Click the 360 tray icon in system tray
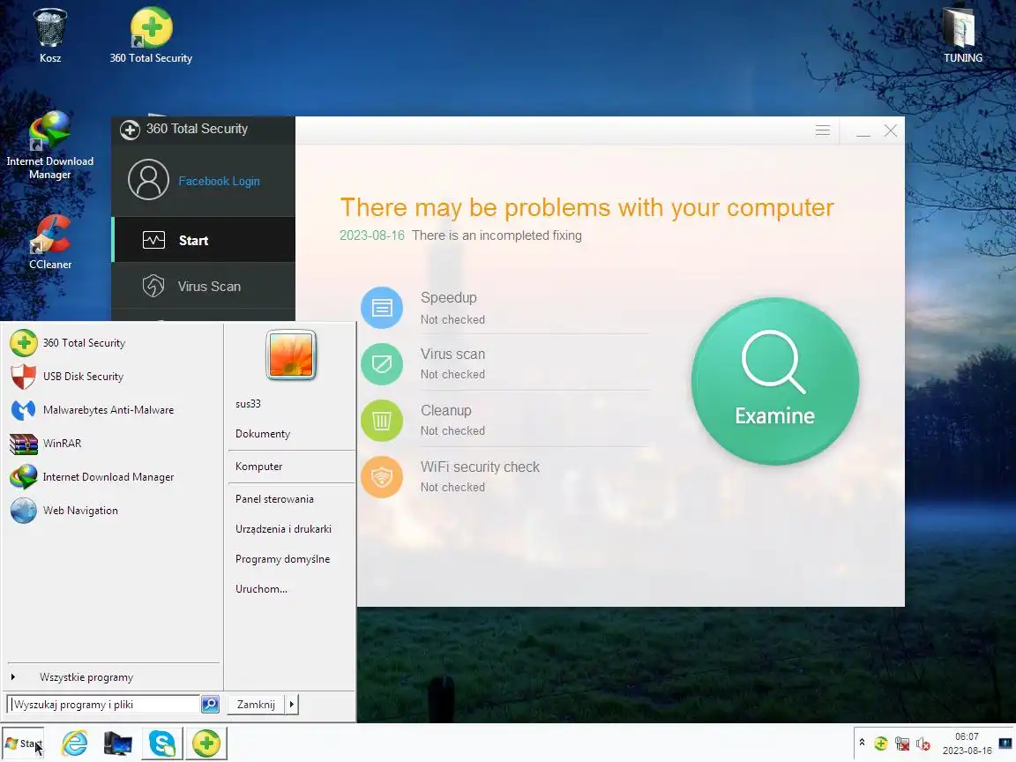 (880, 743)
